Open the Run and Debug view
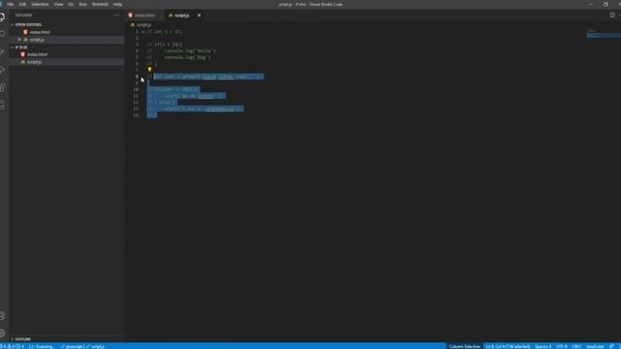Viewport: 621px width, 349px height. (3, 70)
